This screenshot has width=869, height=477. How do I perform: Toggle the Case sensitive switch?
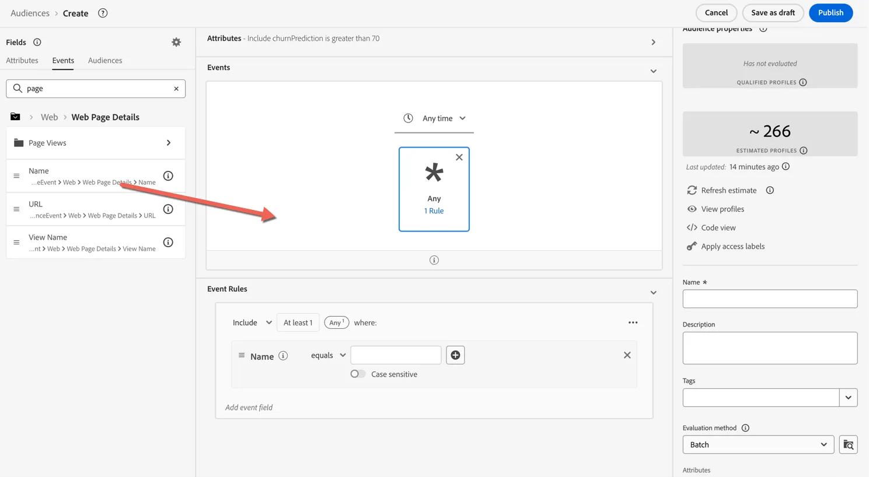(358, 374)
